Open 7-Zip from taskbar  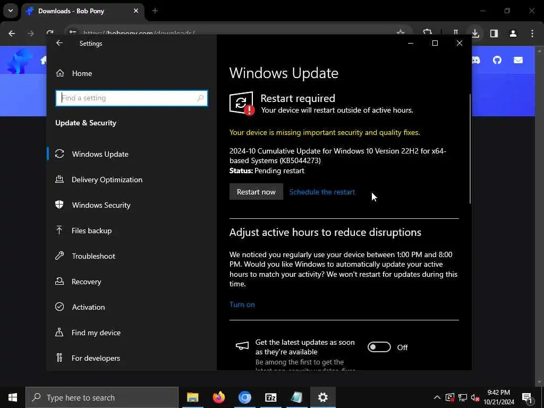point(270,397)
